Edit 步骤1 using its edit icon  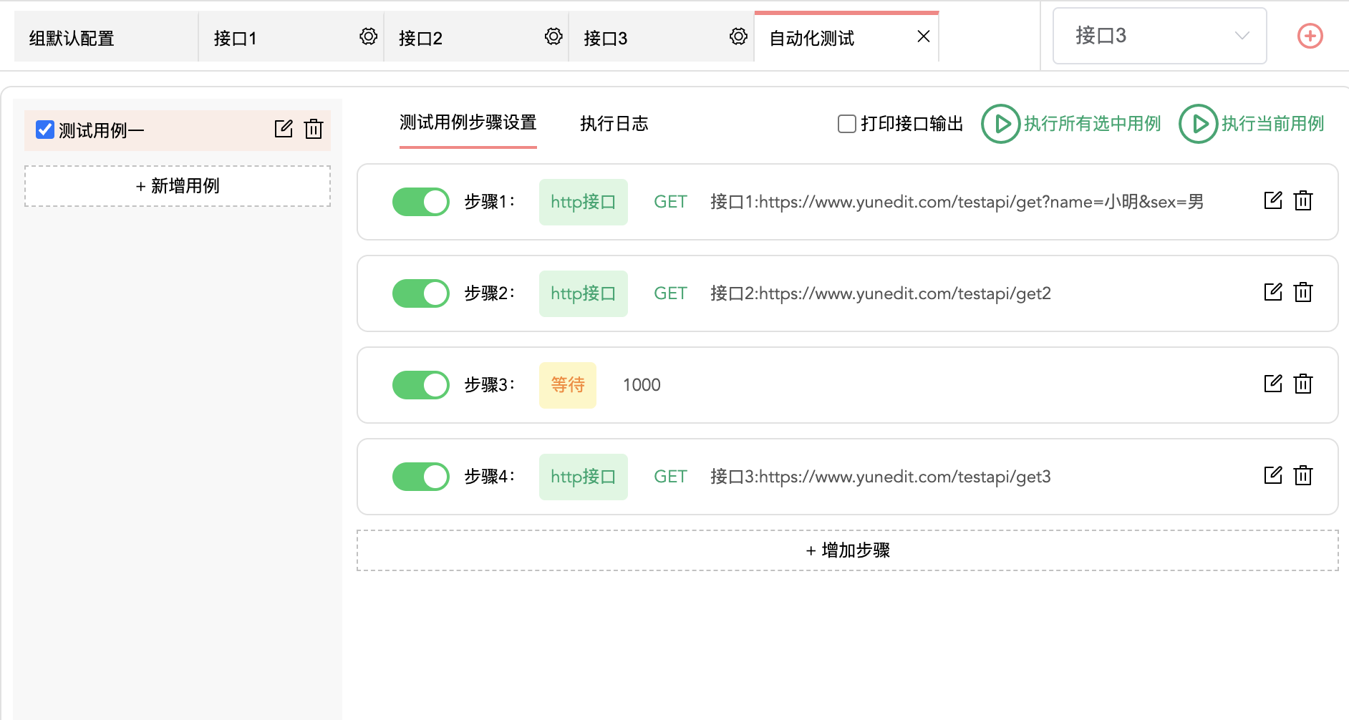coord(1273,200)
